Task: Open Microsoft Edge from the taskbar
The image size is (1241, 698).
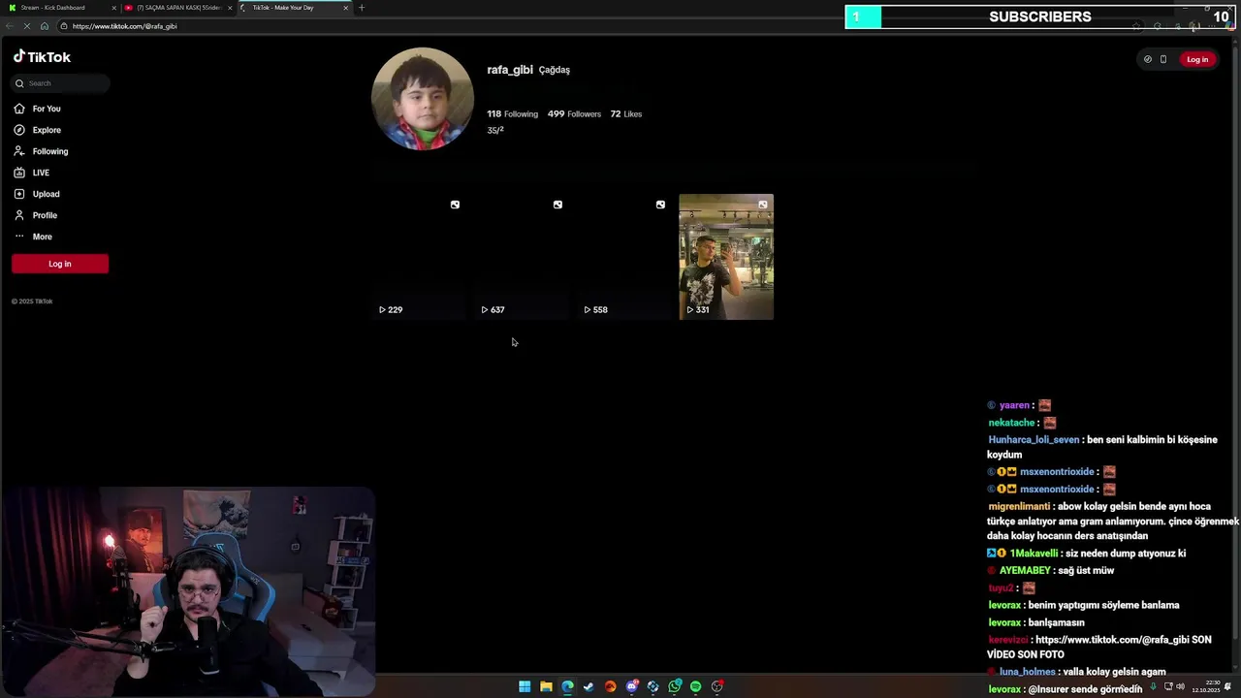Action: (x=567, y=686)
